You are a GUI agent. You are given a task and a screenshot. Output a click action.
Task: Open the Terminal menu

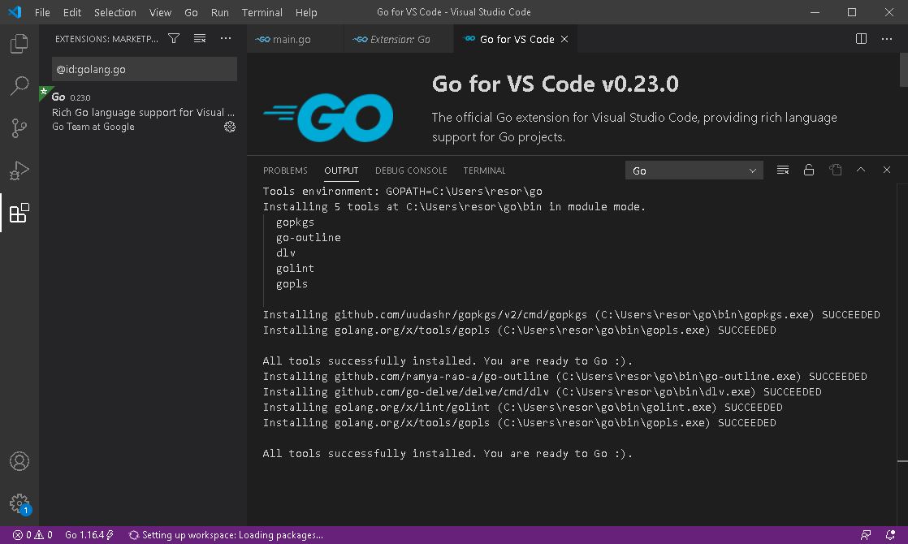click(262, 12)
